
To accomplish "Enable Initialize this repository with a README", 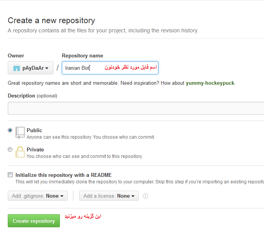I will coord(10,175).
